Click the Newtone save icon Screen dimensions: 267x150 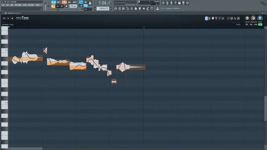click(213, 18)
